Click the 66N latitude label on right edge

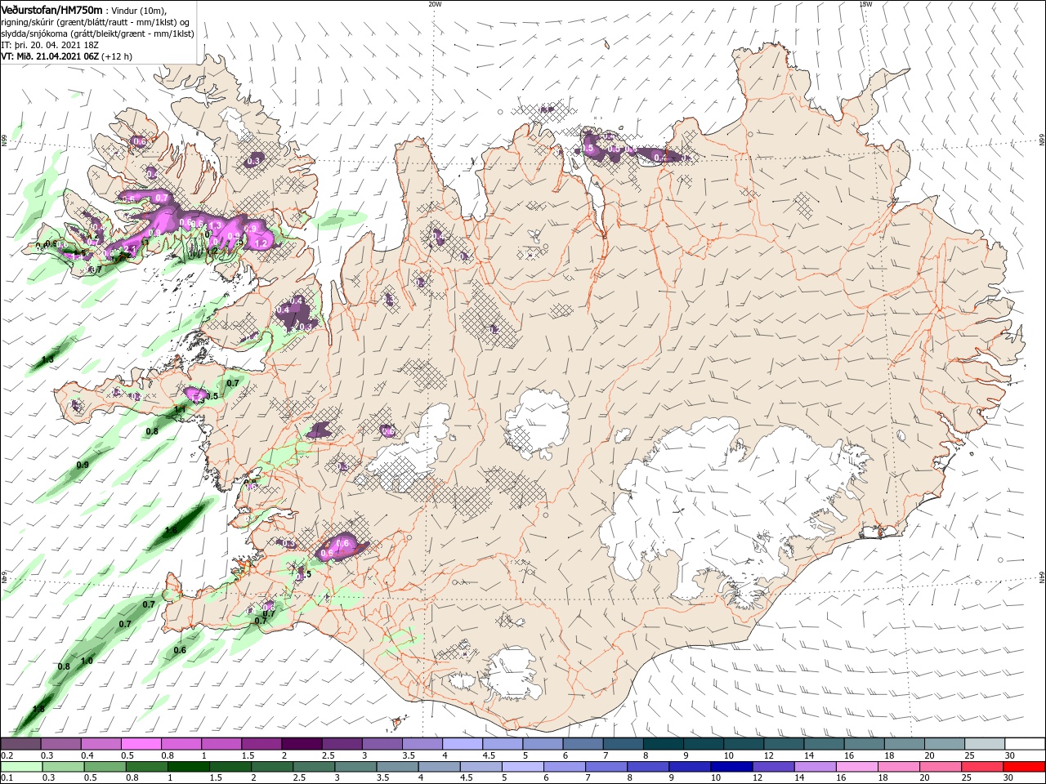click(x=1042, y=140)
